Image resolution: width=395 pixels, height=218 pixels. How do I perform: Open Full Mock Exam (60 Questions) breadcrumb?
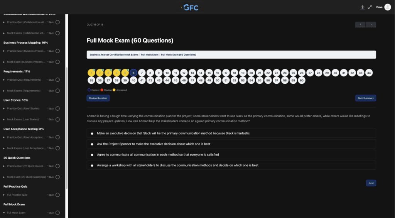point(178,55)
